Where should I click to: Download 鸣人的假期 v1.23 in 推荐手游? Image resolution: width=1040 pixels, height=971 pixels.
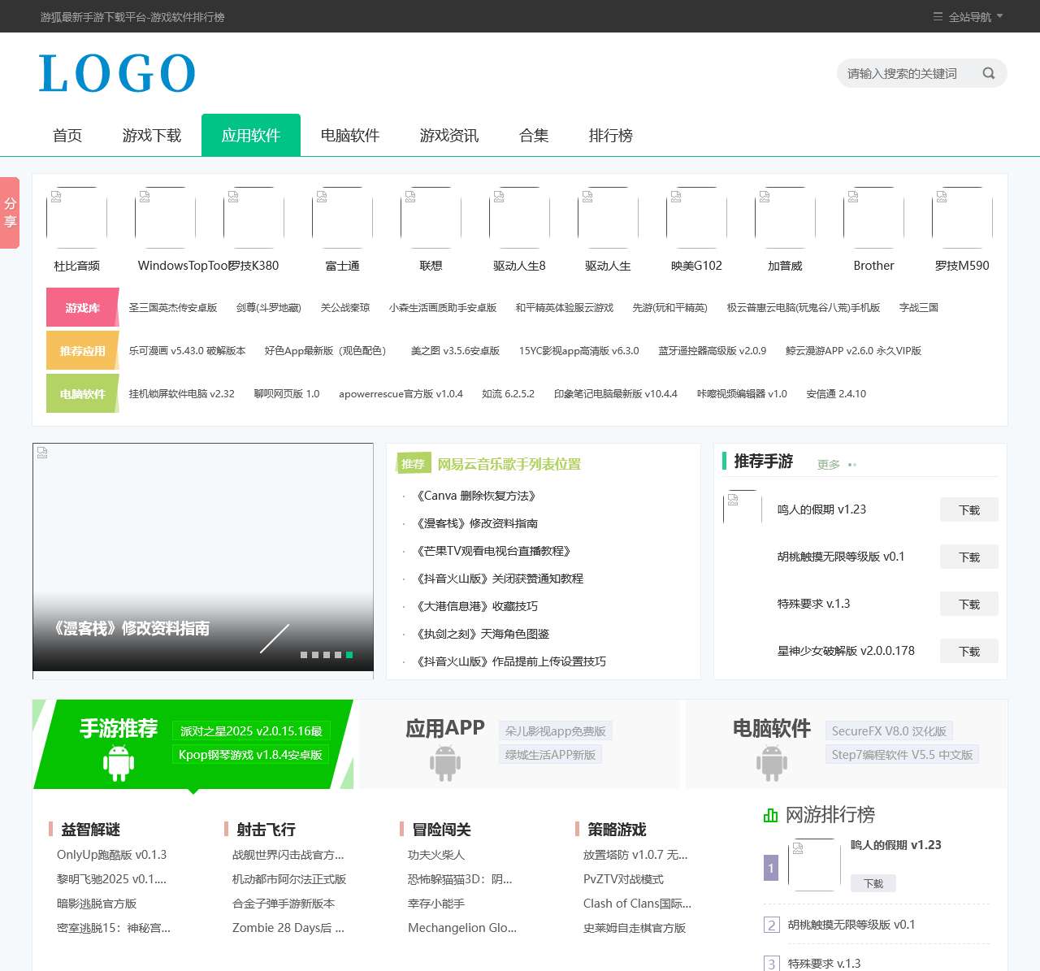(x=969, y=509)
